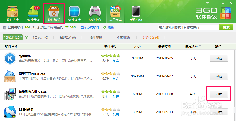Uninstall 龙卷风收音机 V3.33 with its 卸载 button
Viewport: 236px width, 121px height.
pos(219,94)
